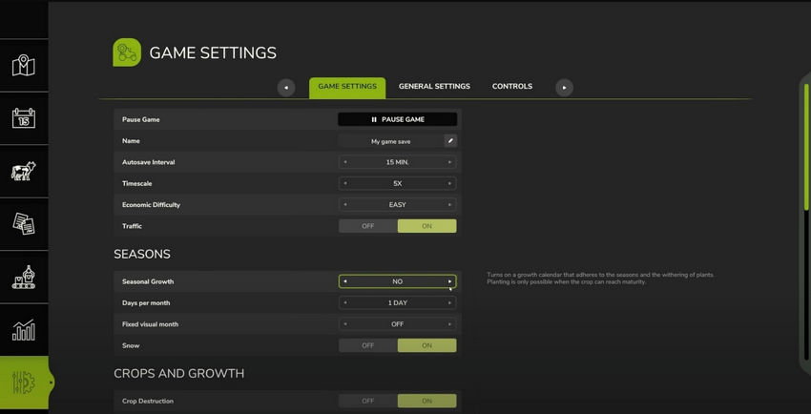This screenshot has width=811, height=414.
Task: Go to next tab page arrow
Action: pos(564,88)
